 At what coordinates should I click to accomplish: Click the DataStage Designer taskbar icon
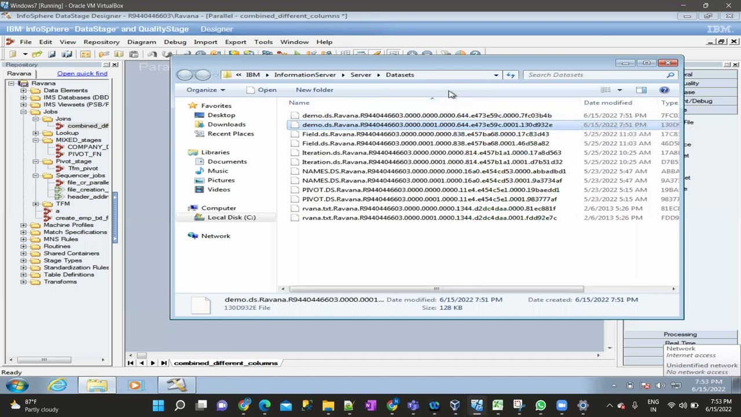pyautogui.click(x=176, y=385)
